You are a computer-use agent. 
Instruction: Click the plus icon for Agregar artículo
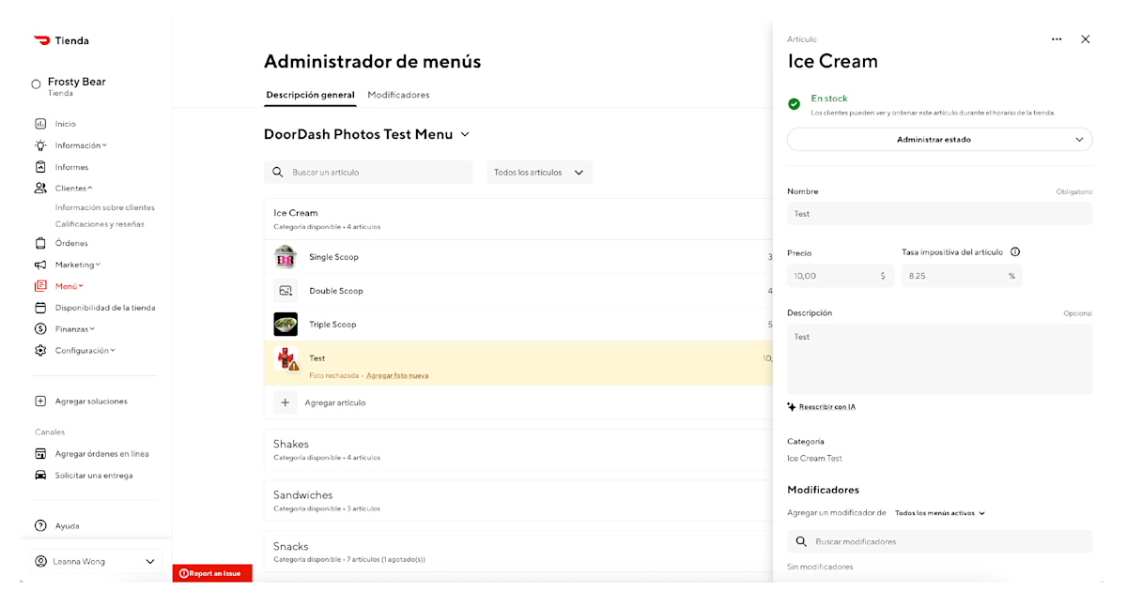click(x=286, y=402)
